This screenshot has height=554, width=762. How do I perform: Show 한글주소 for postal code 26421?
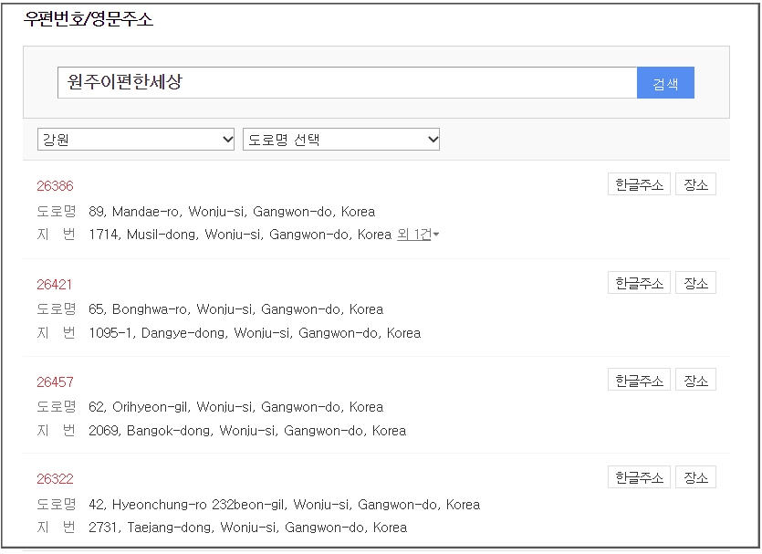639,283
